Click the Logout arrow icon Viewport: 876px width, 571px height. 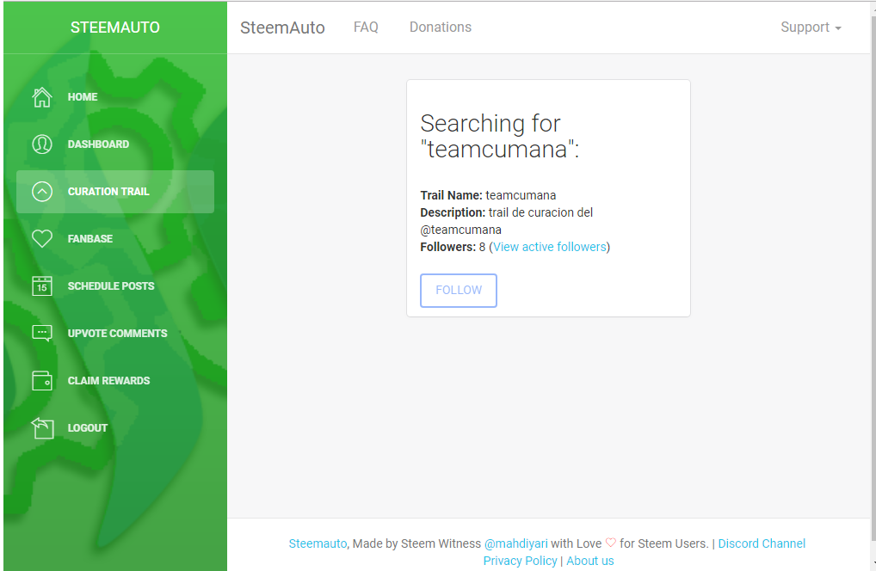[x=42, y=428]
